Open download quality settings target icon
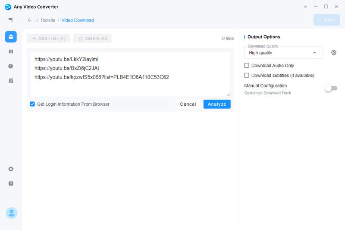 coord(333,52)
